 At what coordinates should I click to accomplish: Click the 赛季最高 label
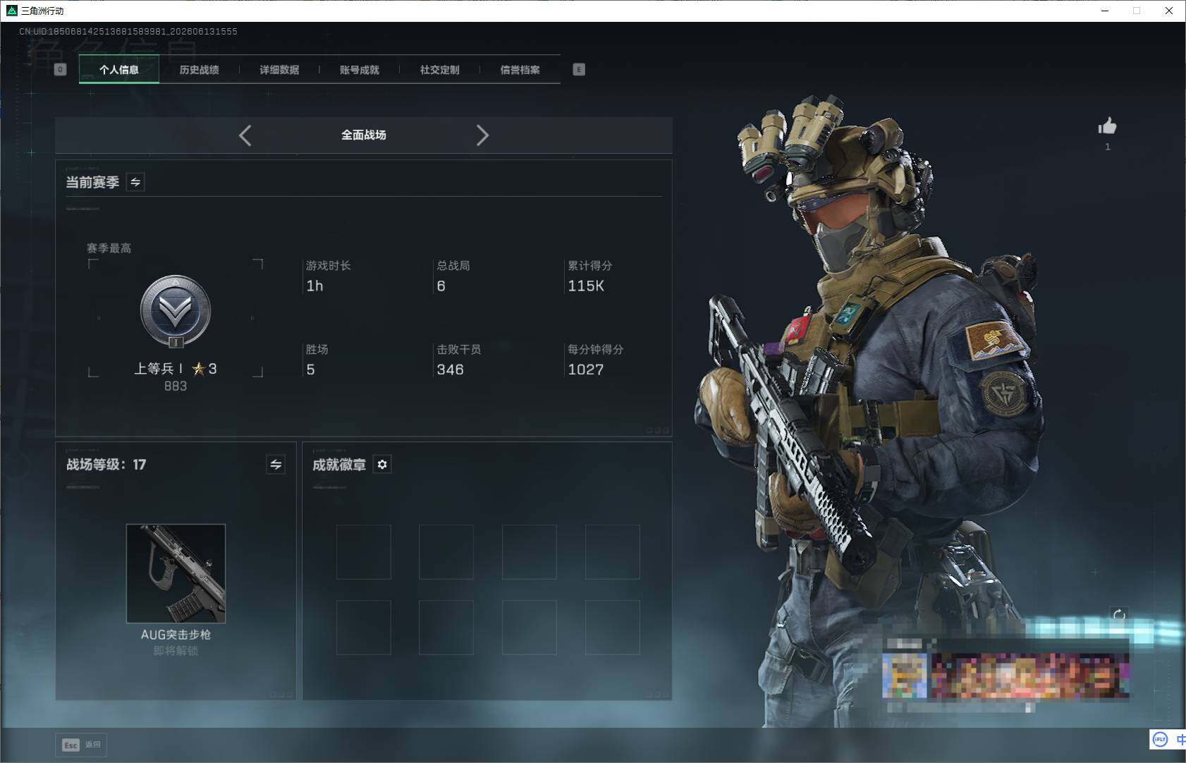pos(109,248)
